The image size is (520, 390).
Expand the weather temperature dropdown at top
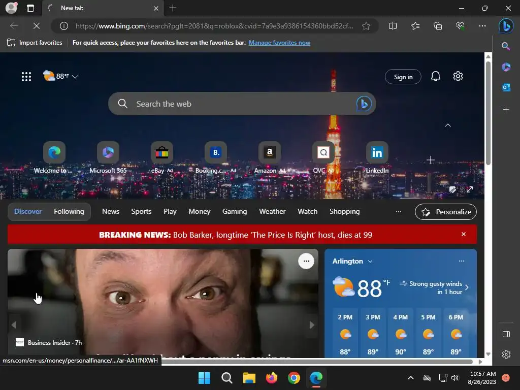(x=75, y=77)
